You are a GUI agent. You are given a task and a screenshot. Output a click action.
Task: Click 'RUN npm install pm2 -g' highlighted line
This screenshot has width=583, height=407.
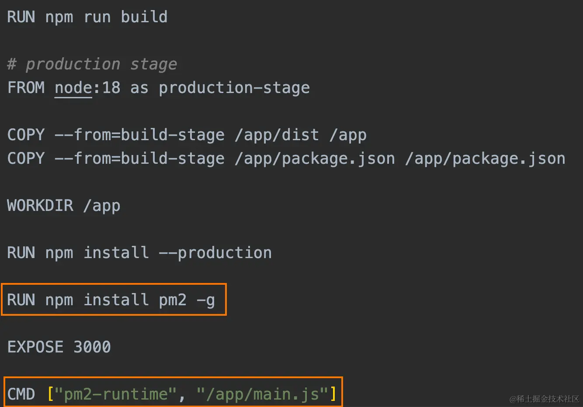[111, 300]
